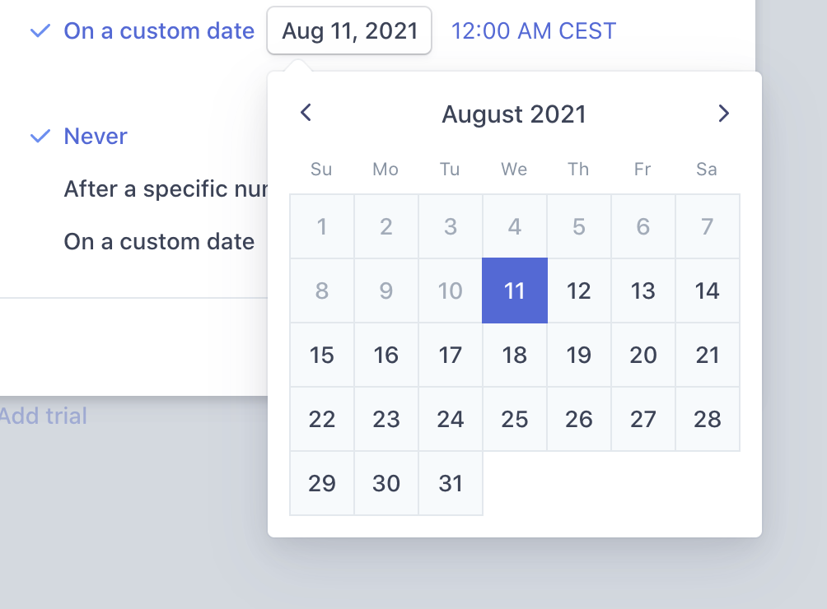This screenshot has height=609, width=827.
Task: Click the 'August 2021' month header
Action: click(x=513, y=114)
